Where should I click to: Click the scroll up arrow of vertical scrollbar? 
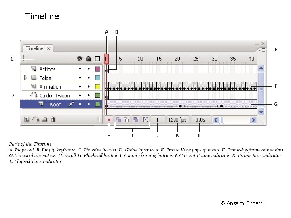(261, 69)
